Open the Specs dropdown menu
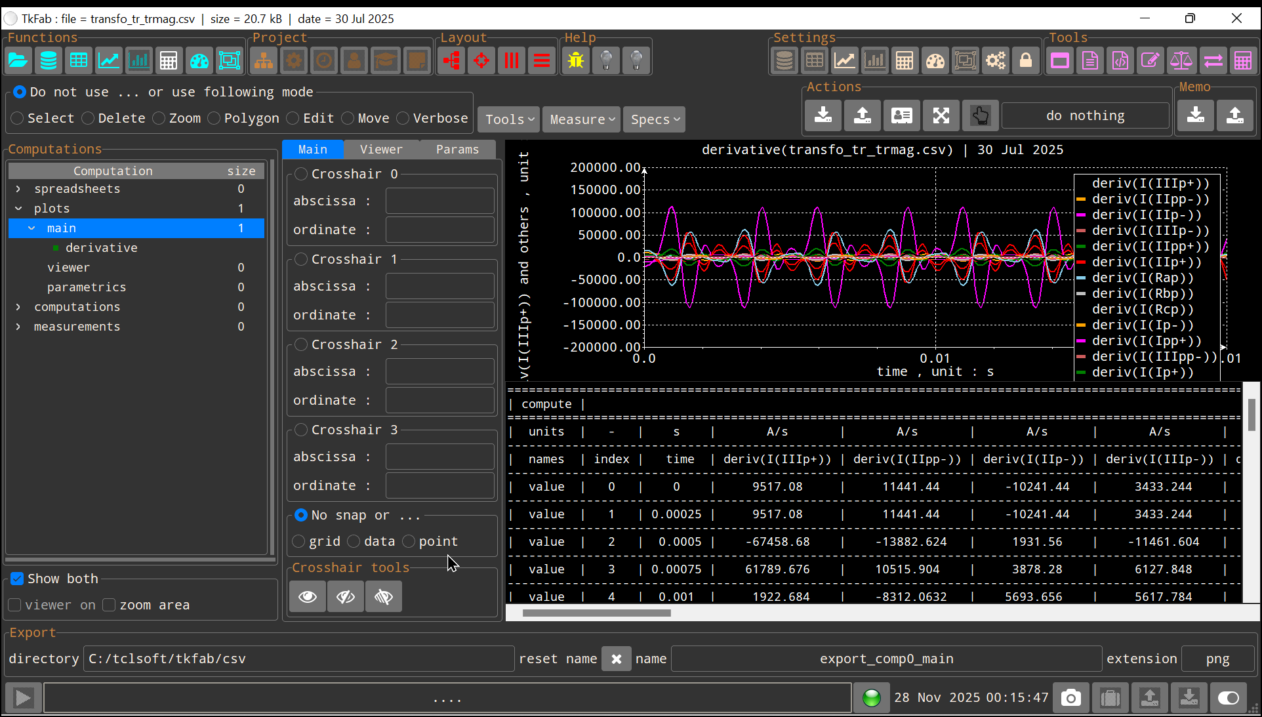The width and height of the screenshot is (1262, 717). (655, 119)
